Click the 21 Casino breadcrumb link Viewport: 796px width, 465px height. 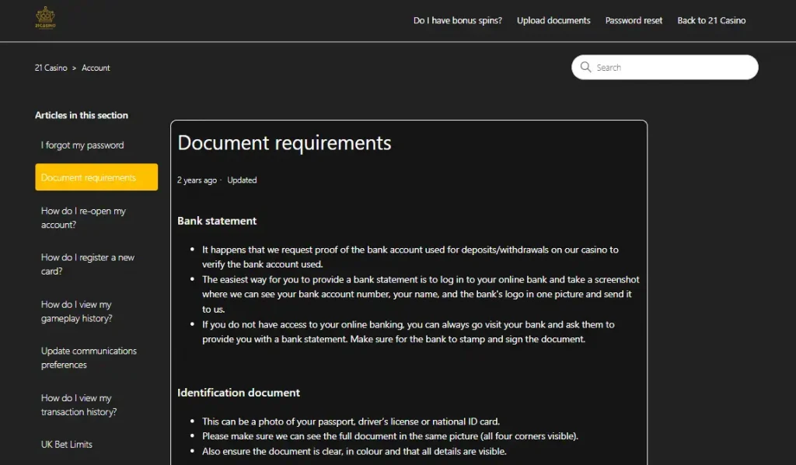(x=51, y=68)
